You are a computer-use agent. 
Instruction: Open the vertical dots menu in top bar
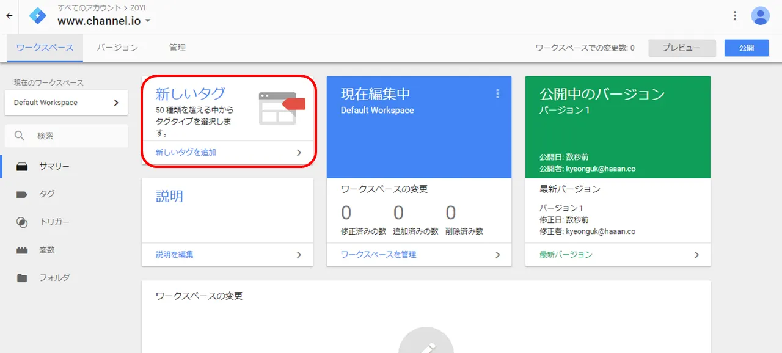(735, 16)
